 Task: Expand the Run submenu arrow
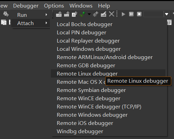click(46, 15)
